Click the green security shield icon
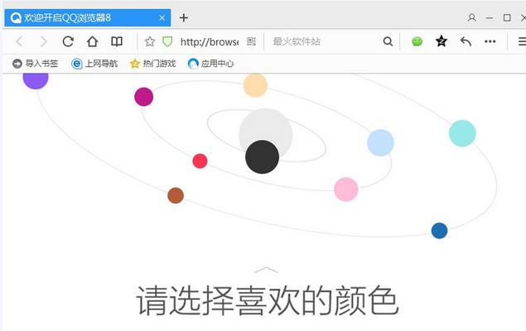 [x=167, y=41]
